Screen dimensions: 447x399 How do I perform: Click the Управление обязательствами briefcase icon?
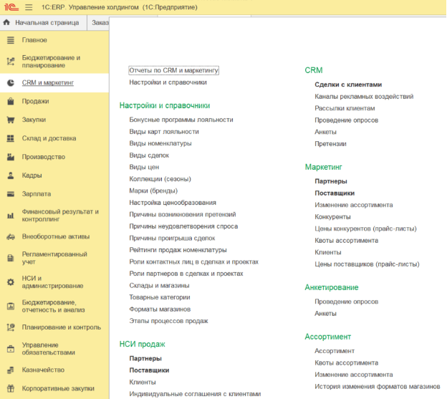tap(11, 349)
